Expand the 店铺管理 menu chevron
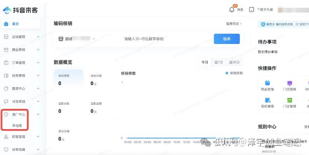This screenshot has width=309, height=155. point(38,37)
